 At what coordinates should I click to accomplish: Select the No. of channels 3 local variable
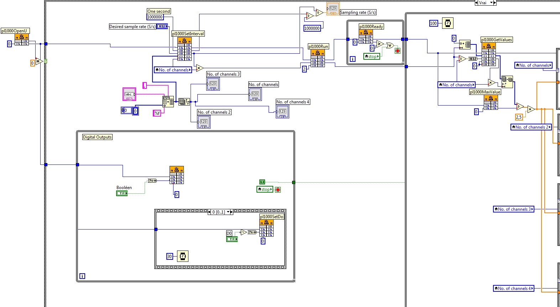click(514, 209)
